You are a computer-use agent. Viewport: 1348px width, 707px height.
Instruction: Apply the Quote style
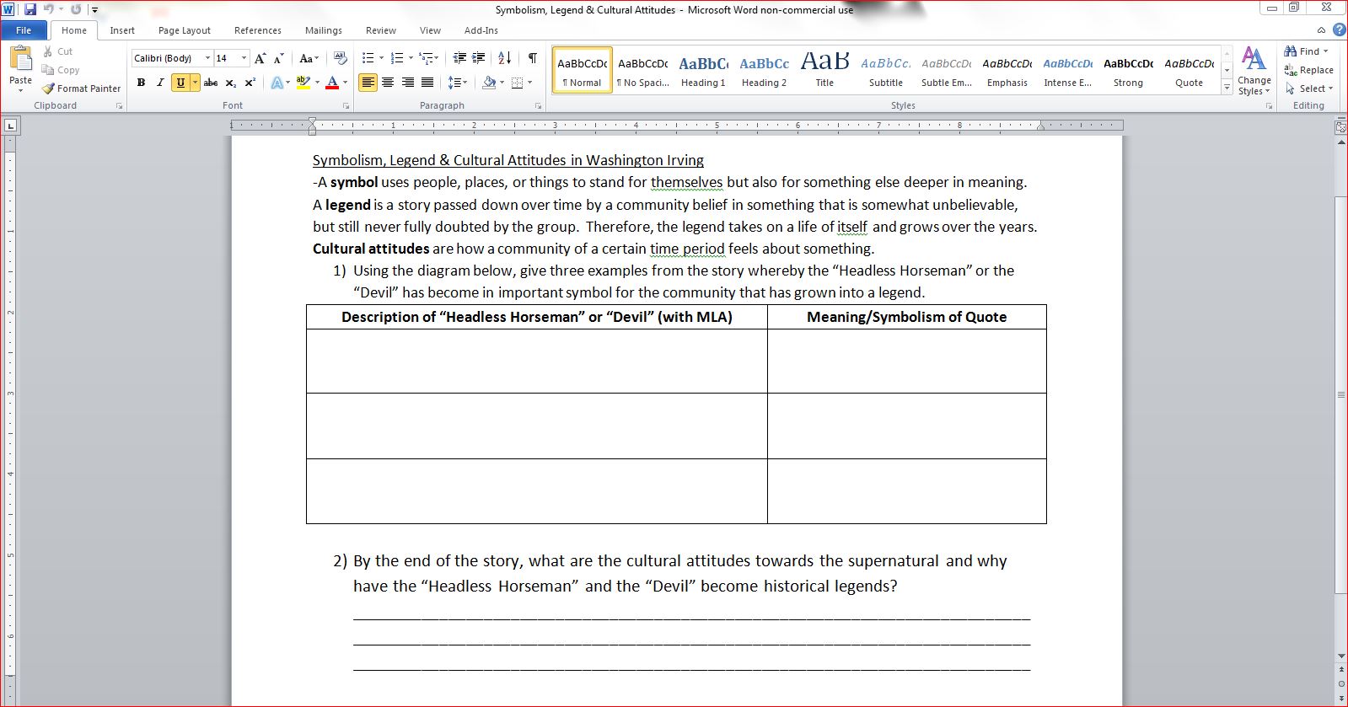(x=1189, y=70)
